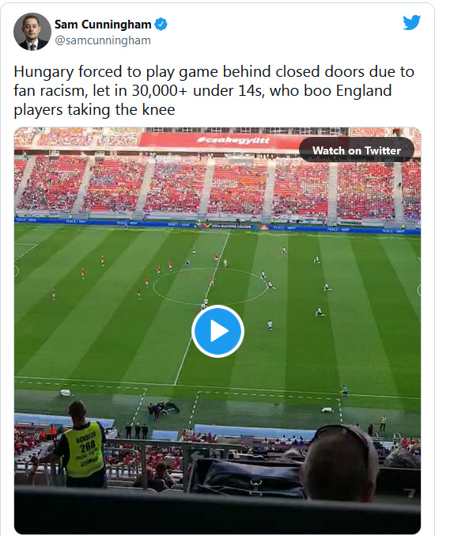Click the steward's yellow vest in video
The width and height of the screenshot is (454, 536).
coord(85,449)
